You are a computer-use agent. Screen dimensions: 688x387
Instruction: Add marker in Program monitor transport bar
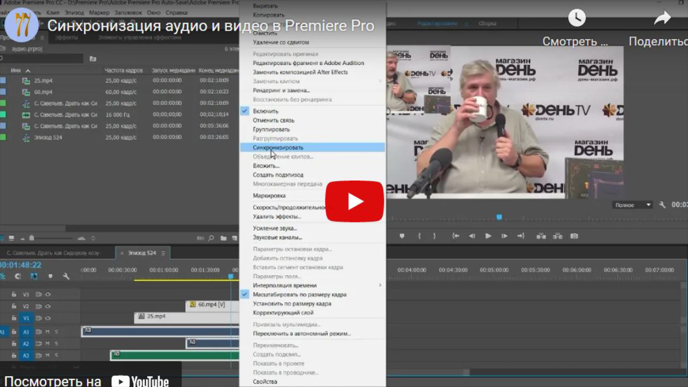pyautogui.click(x=402, y=236)
